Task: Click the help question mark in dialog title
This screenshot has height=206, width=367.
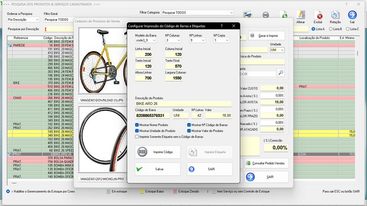Action: [x=222, y=26]
